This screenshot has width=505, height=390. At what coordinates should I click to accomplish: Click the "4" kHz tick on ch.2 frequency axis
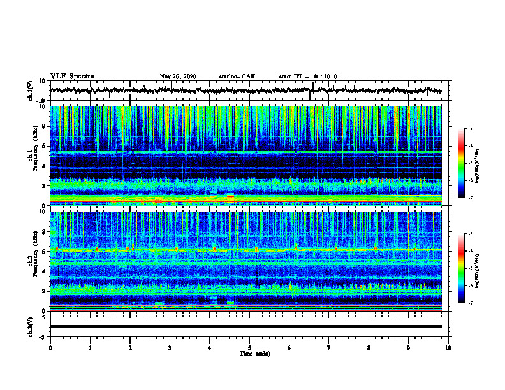tap(44, 271)
